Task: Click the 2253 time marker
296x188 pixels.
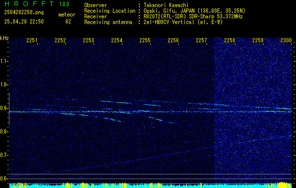Action: [88, 40]
